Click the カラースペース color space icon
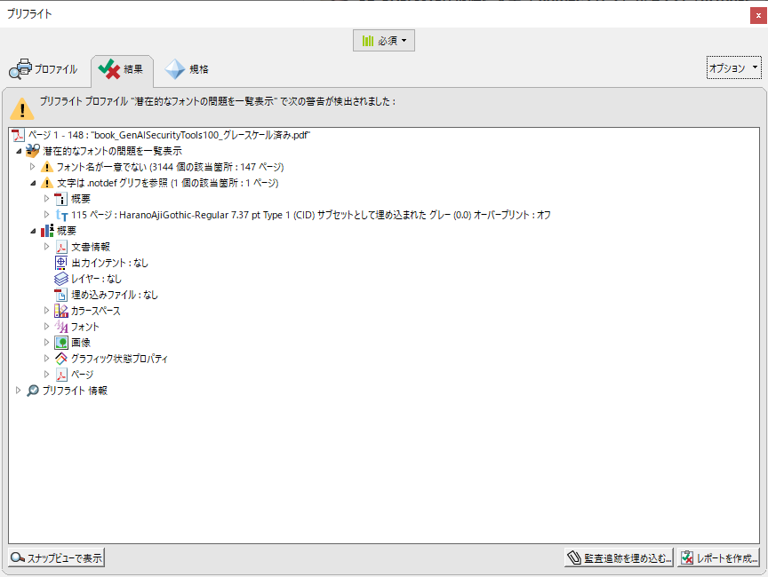 coord(61,311)
